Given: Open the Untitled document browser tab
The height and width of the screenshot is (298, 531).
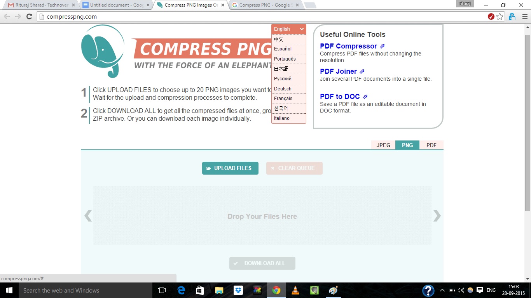Looking at the screenshot, I should [x=115, y=5].
